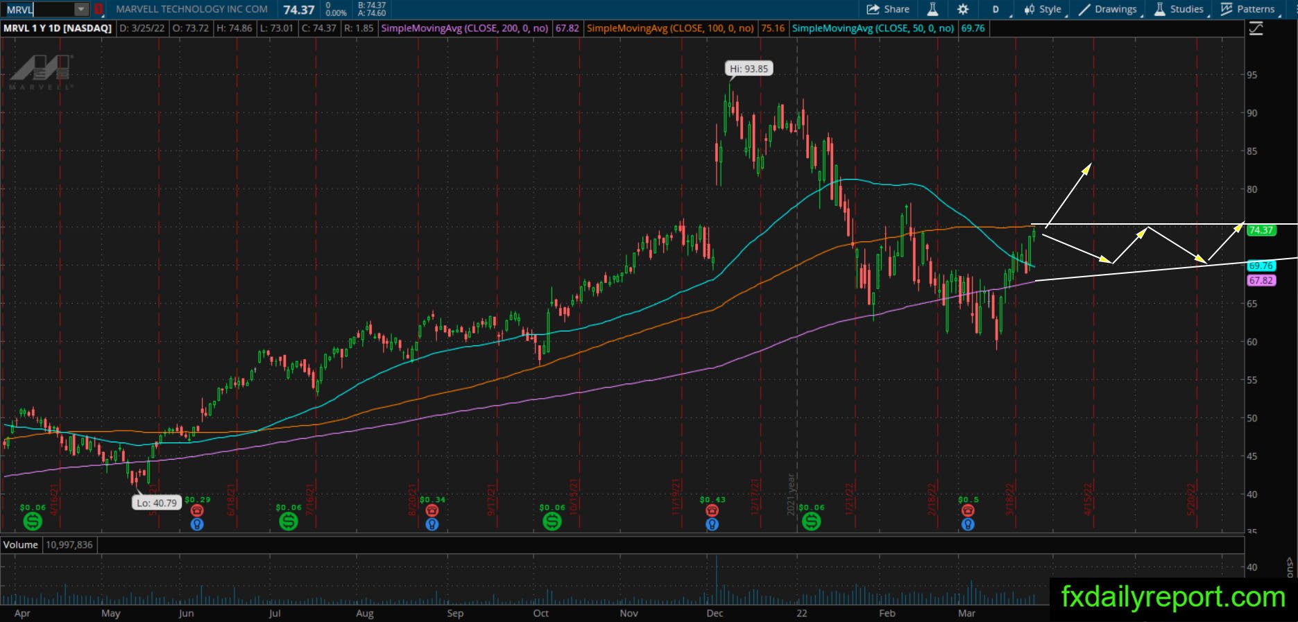This screenshot has width=1298, height=622.
Task: Click the ask quote A: 74.60
Action: tap(372, 13)
